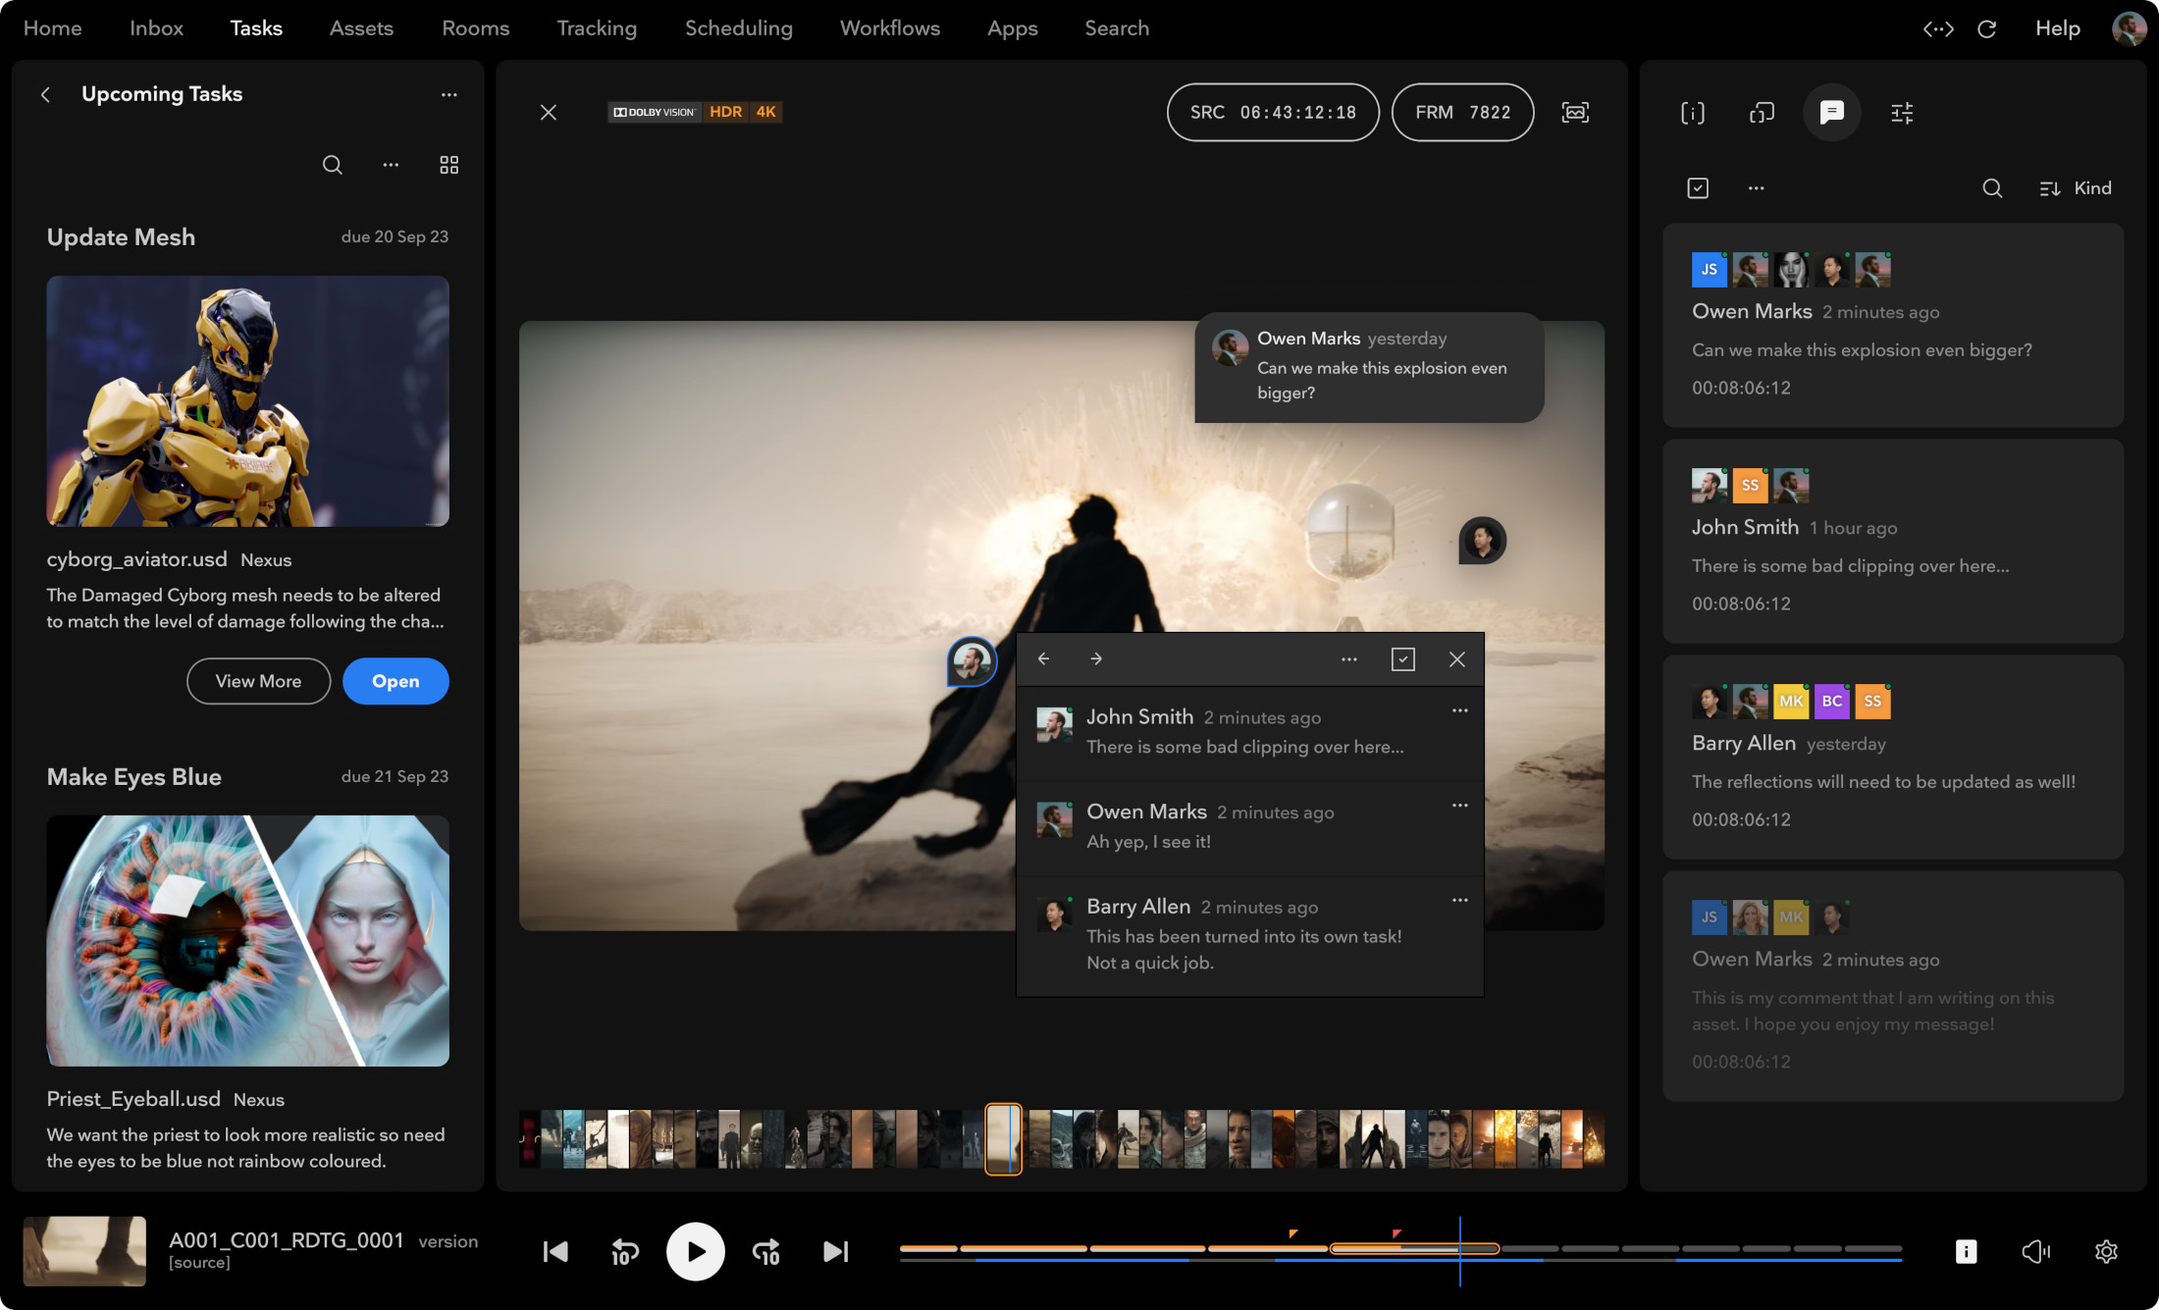Open options menu for John Smith's comment

coord(1459,711)
